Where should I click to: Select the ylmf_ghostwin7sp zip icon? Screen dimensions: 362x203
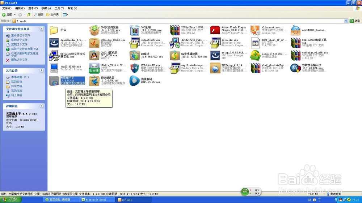[255, 68]
